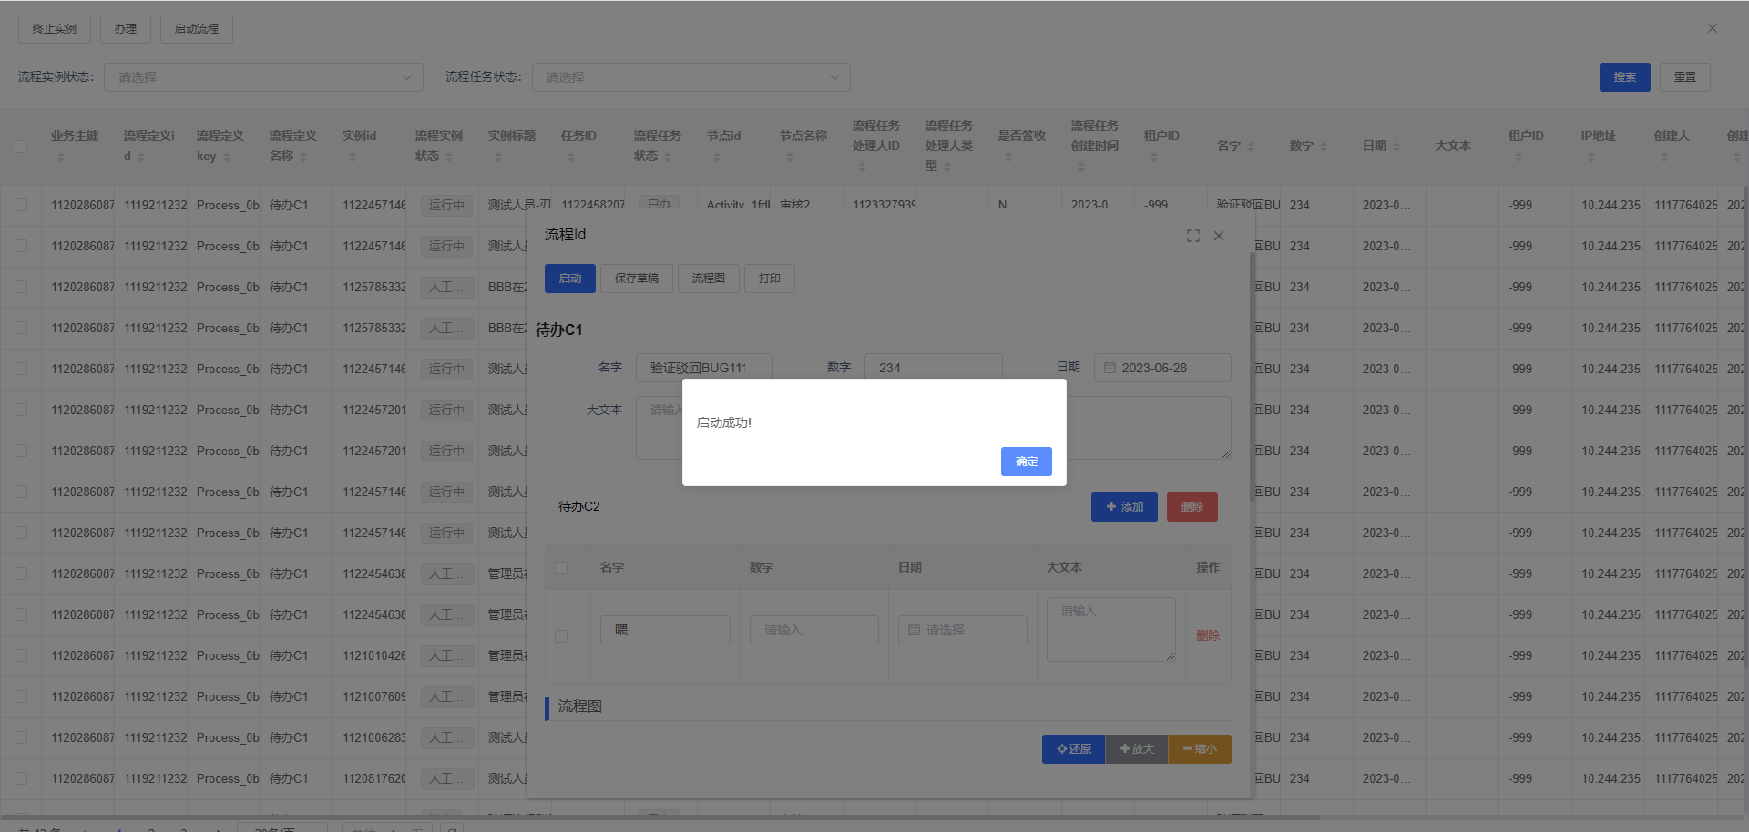
Task: Maximize the 流程Id dialog with fullscreen icon
Action: (1192, 236)
